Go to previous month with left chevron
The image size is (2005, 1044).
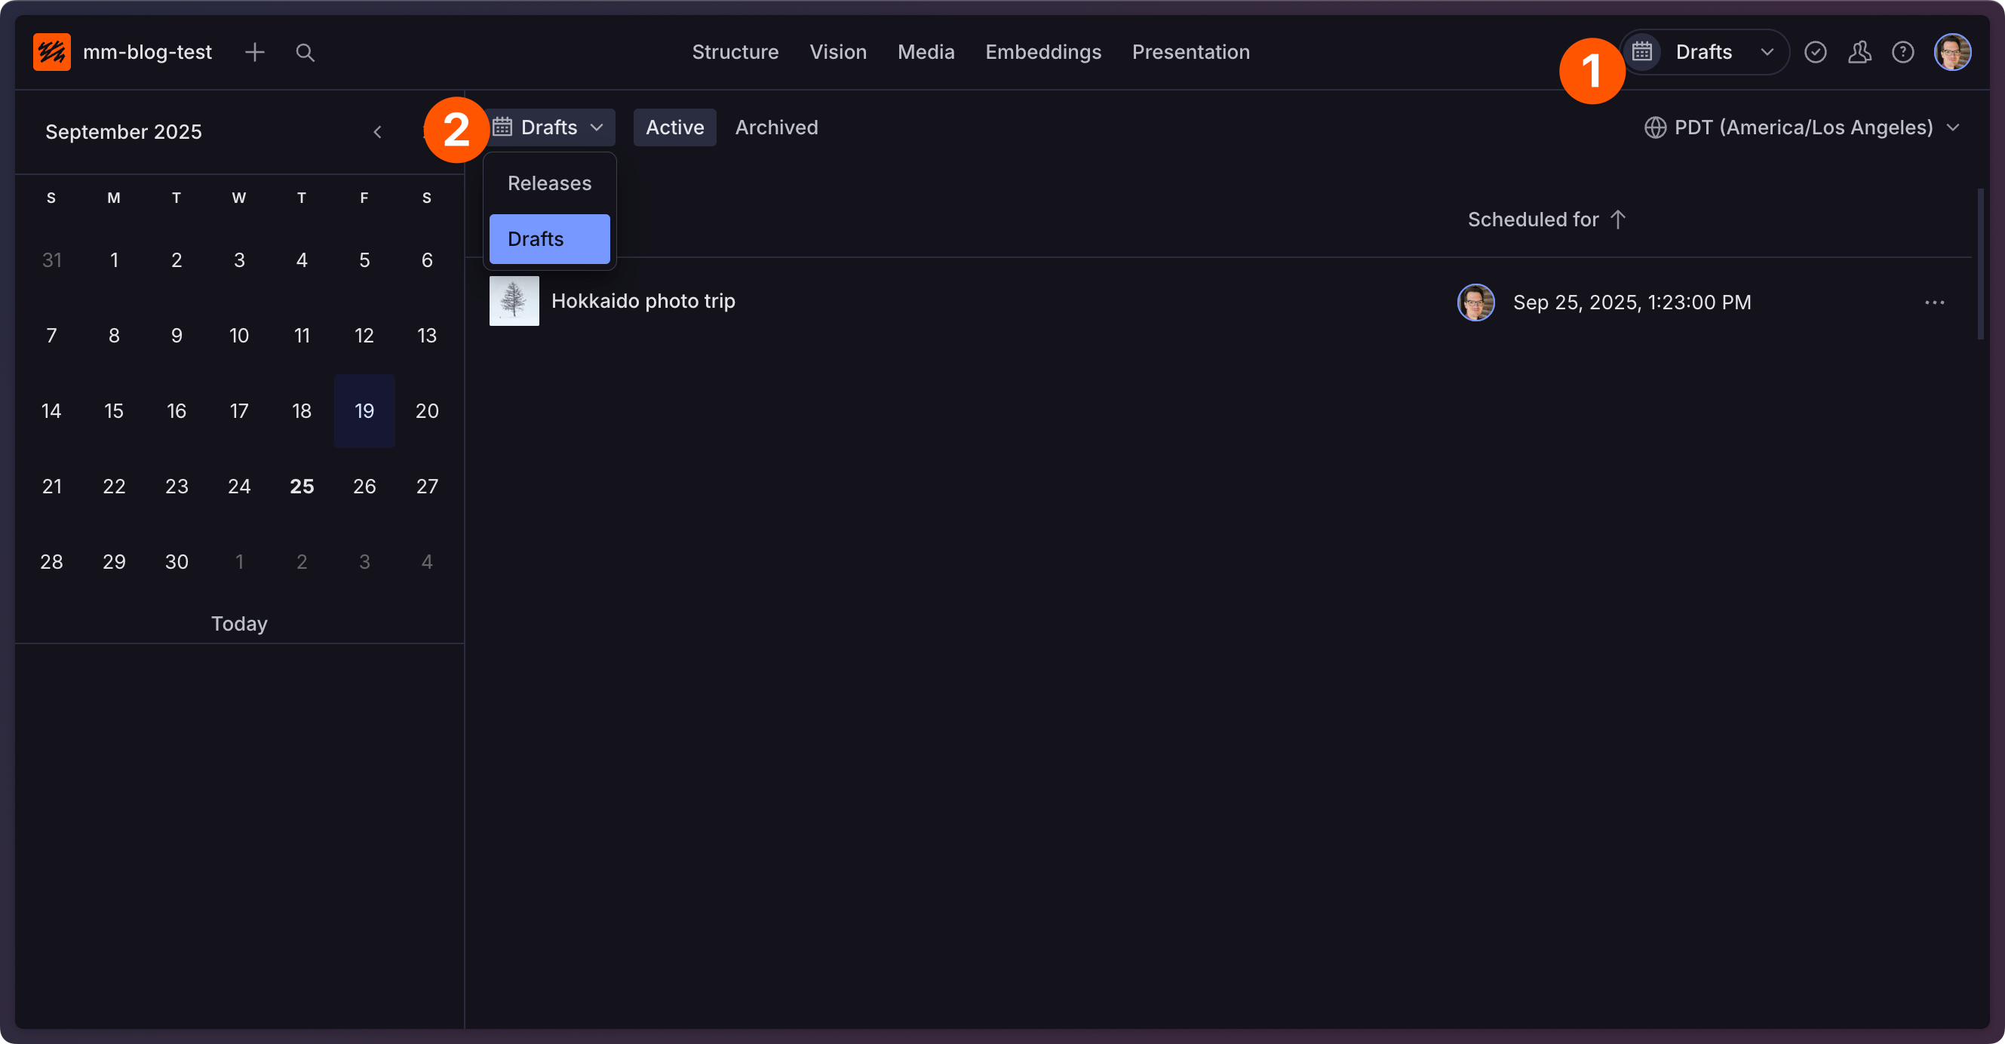(x=377, y=131)
